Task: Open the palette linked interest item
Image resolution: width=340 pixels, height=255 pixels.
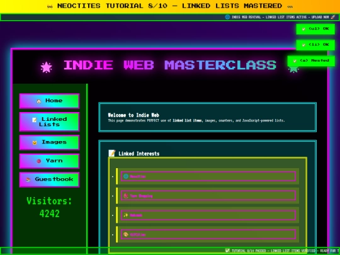Action: [208, 234]
